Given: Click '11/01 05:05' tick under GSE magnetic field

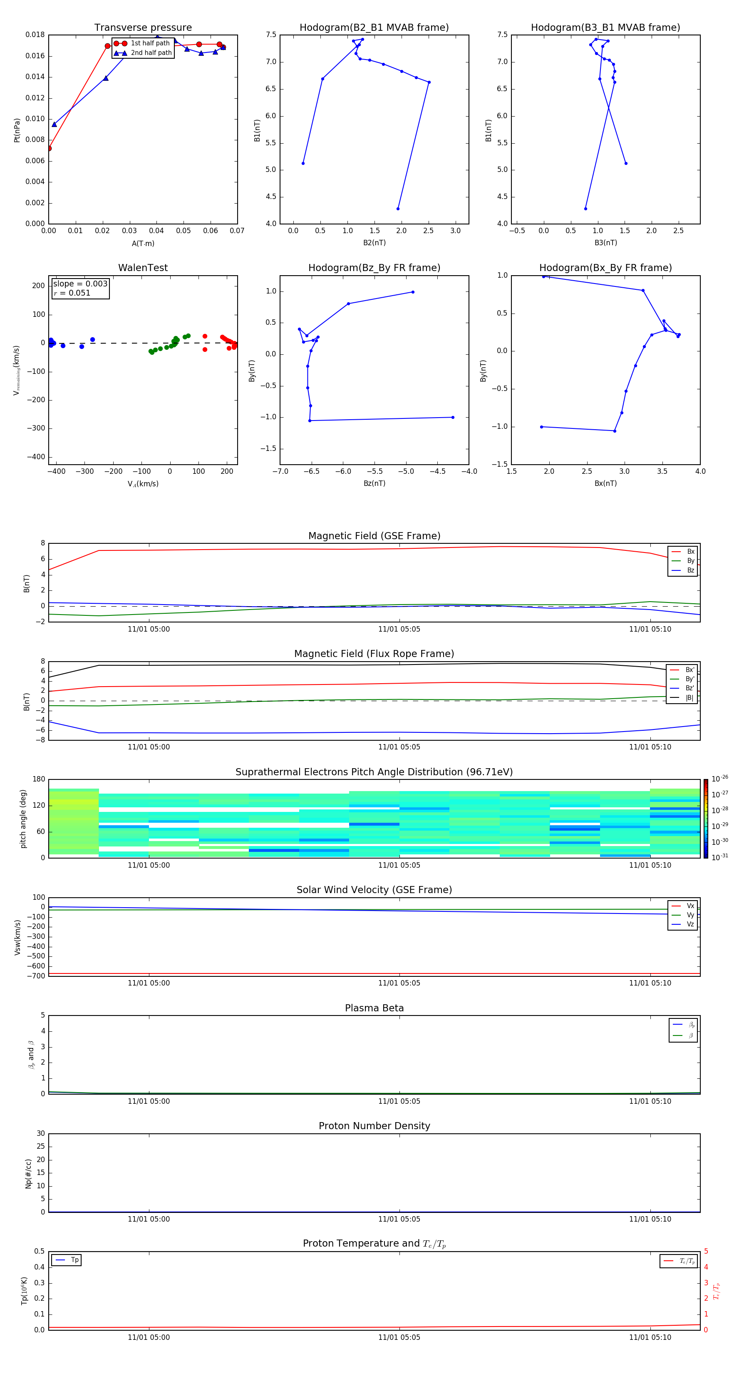Looking at the screenshot, I should pos(399,630).
